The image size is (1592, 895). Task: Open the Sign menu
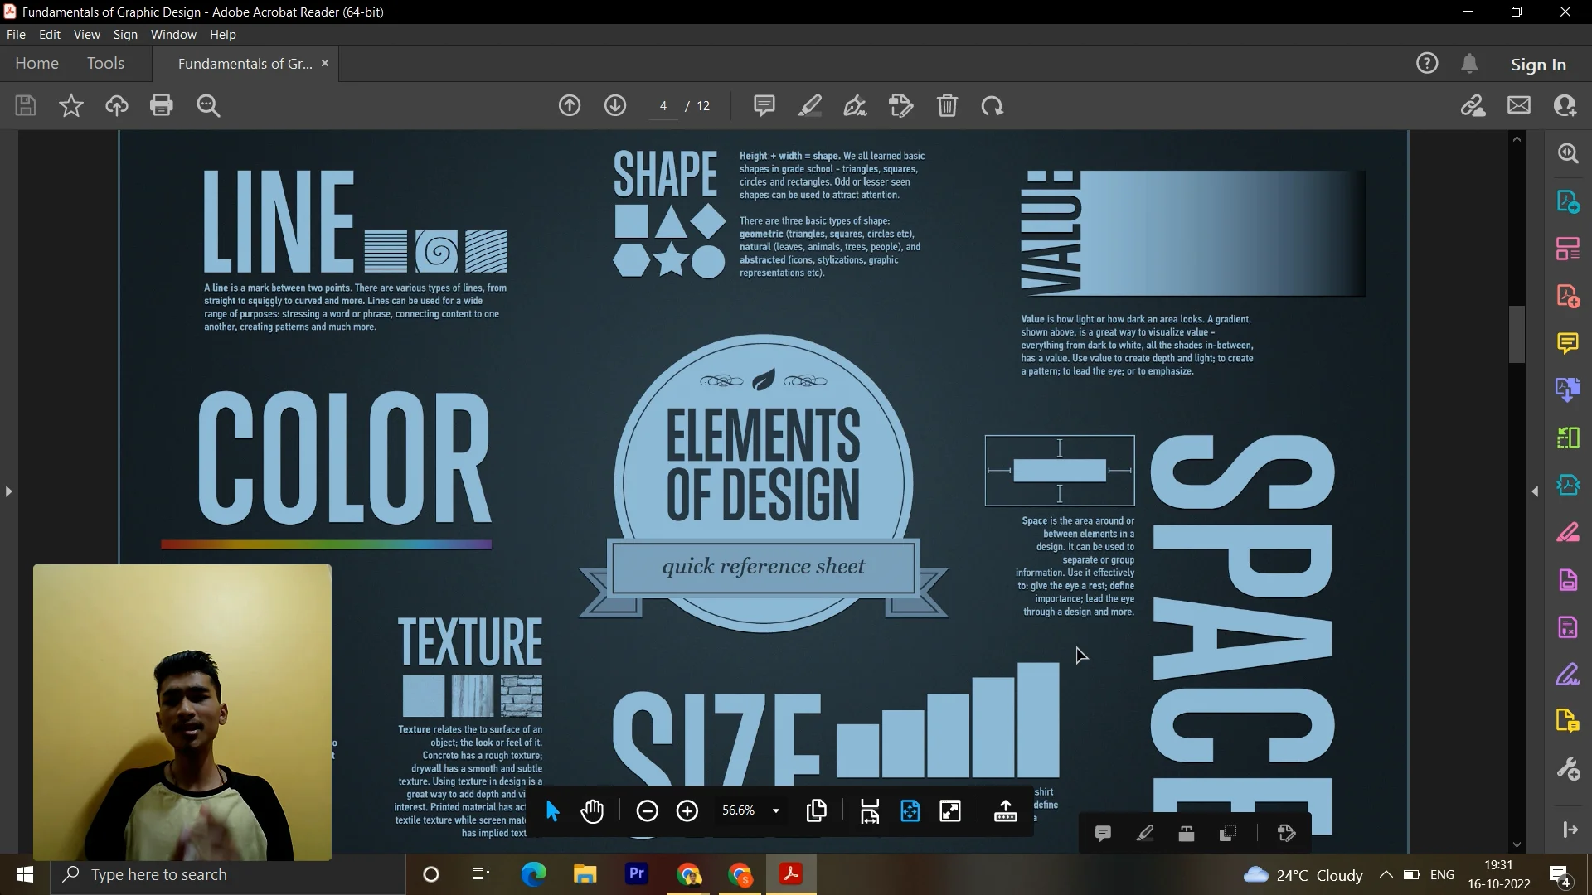tap(125, 34)
